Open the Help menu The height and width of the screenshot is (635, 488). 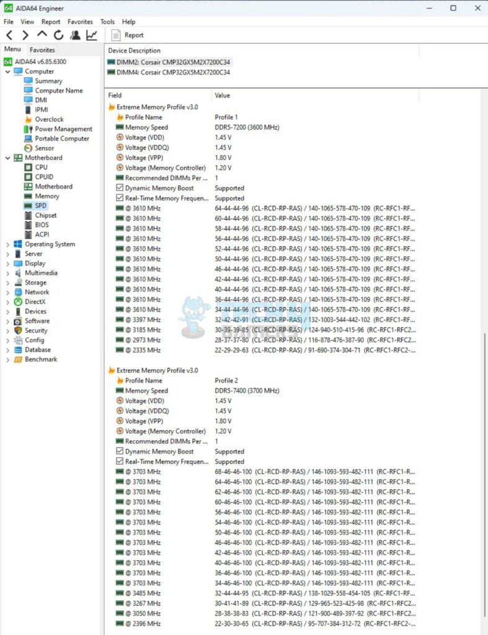coord(129,22)
